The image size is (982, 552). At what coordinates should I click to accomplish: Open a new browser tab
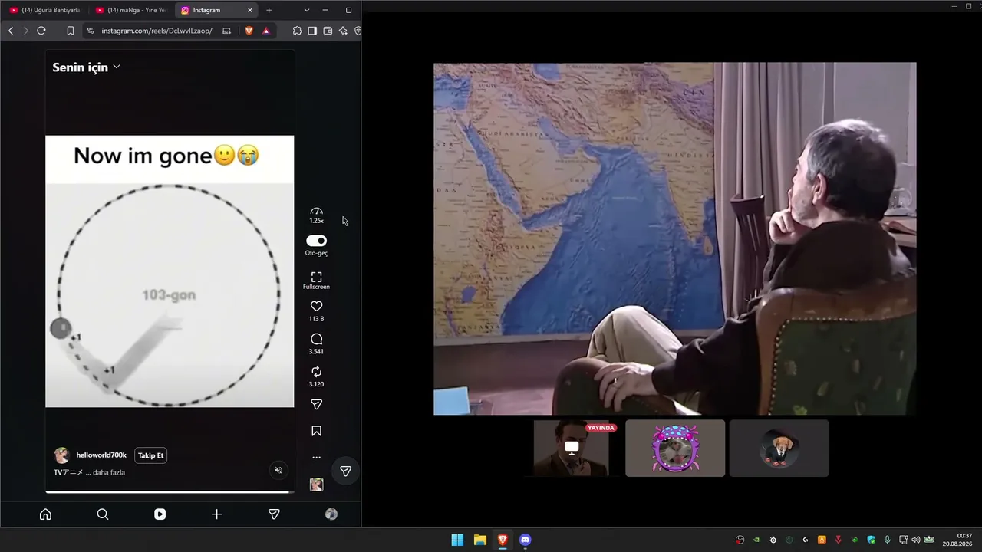269,10
